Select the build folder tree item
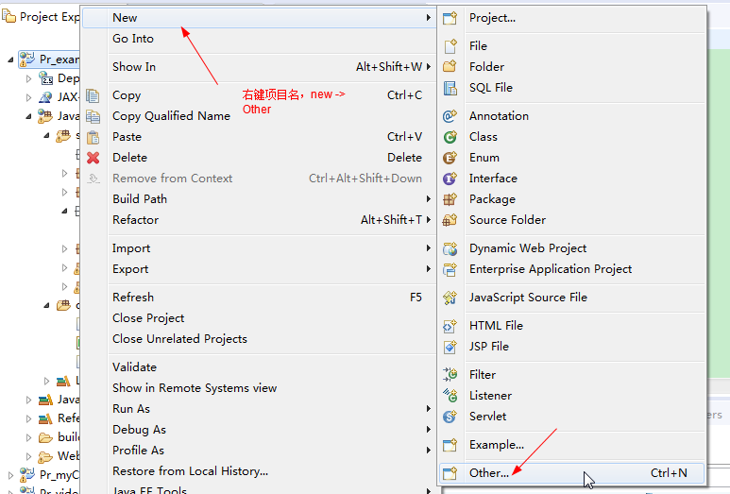730x494 pixels. point(59,437)
